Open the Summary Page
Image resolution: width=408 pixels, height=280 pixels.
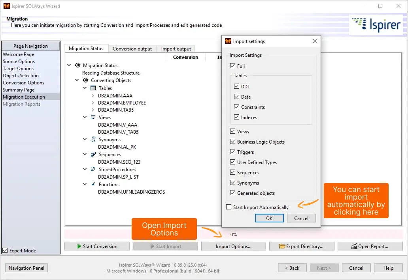click(x=19, y=90)
